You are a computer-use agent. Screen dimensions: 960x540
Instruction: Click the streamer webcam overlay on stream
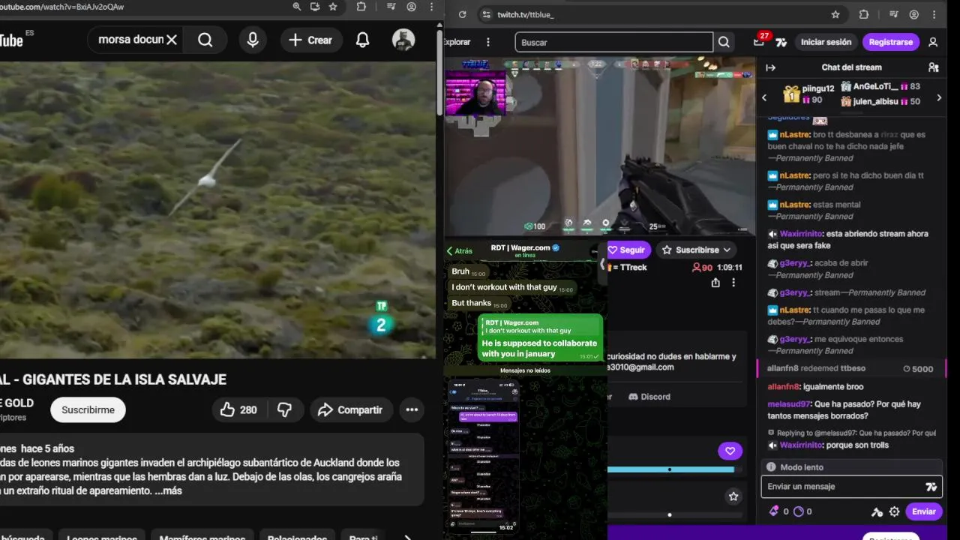475,94
